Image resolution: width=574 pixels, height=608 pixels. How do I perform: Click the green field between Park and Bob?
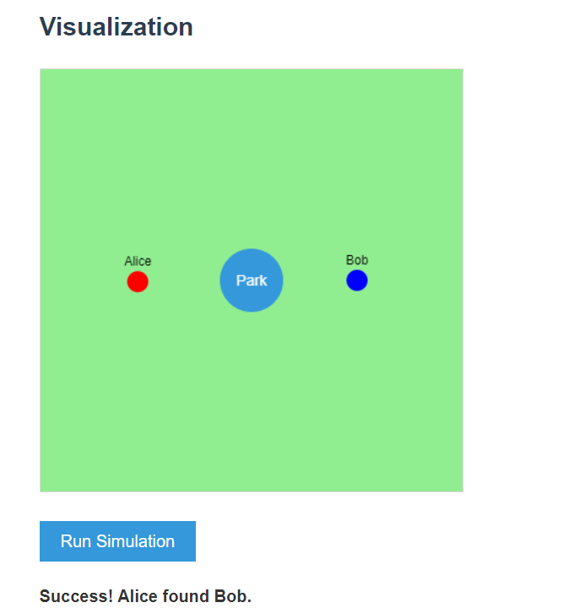pos(314,281)
